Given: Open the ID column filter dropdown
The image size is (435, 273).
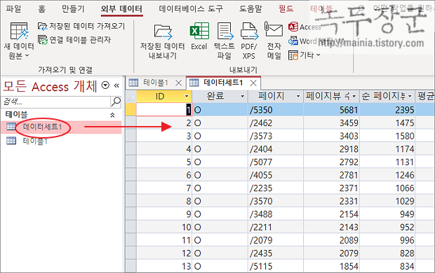Looking at the screenshot, I should tap(187, 97).
